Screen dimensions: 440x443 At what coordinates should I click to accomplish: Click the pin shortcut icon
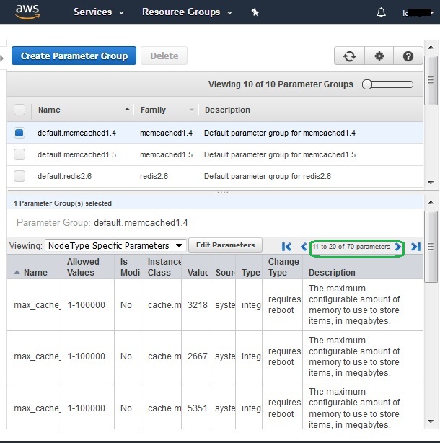255,12
